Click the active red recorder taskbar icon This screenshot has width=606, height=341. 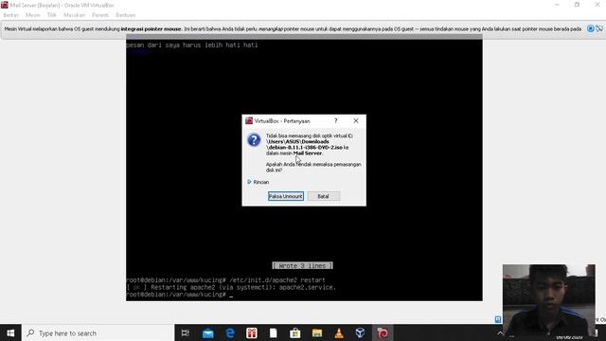tap(383, 332)
